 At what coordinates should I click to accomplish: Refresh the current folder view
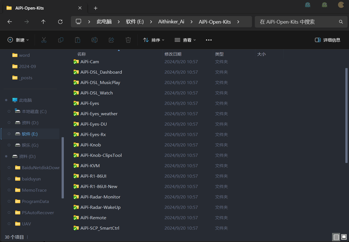coord(60,22)
